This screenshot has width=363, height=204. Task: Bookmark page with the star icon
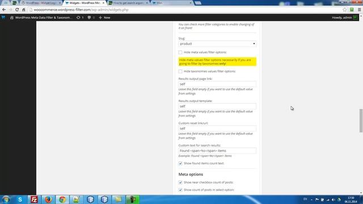click(x=345, y=10)
